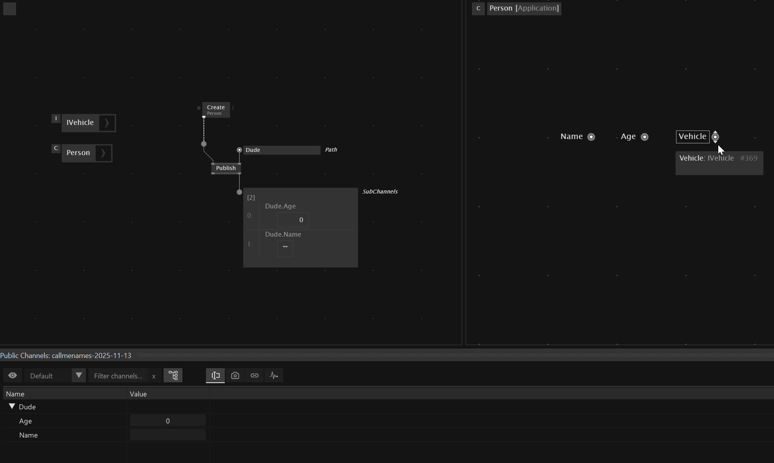This screenshot has height=463, width=774.
Task: Click the Name pin circle
Action: pyautogui.click(x=591, y=137)
